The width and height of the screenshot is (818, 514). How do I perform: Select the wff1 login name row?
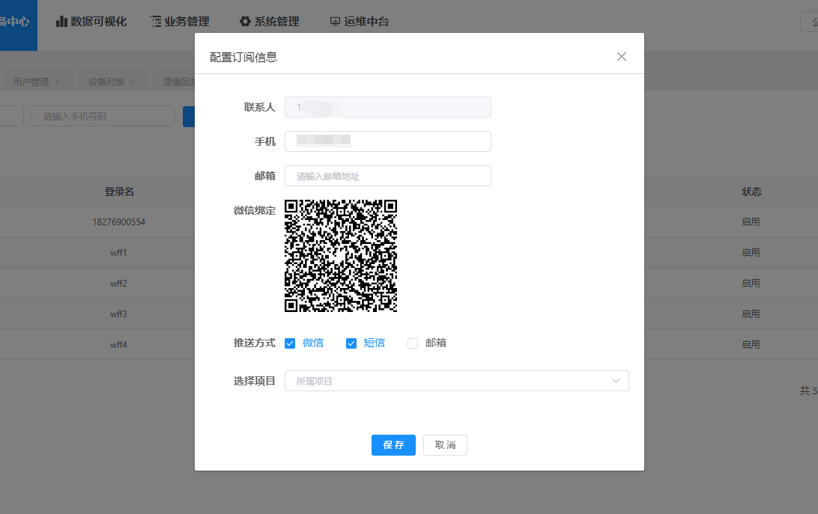(118, 253)
